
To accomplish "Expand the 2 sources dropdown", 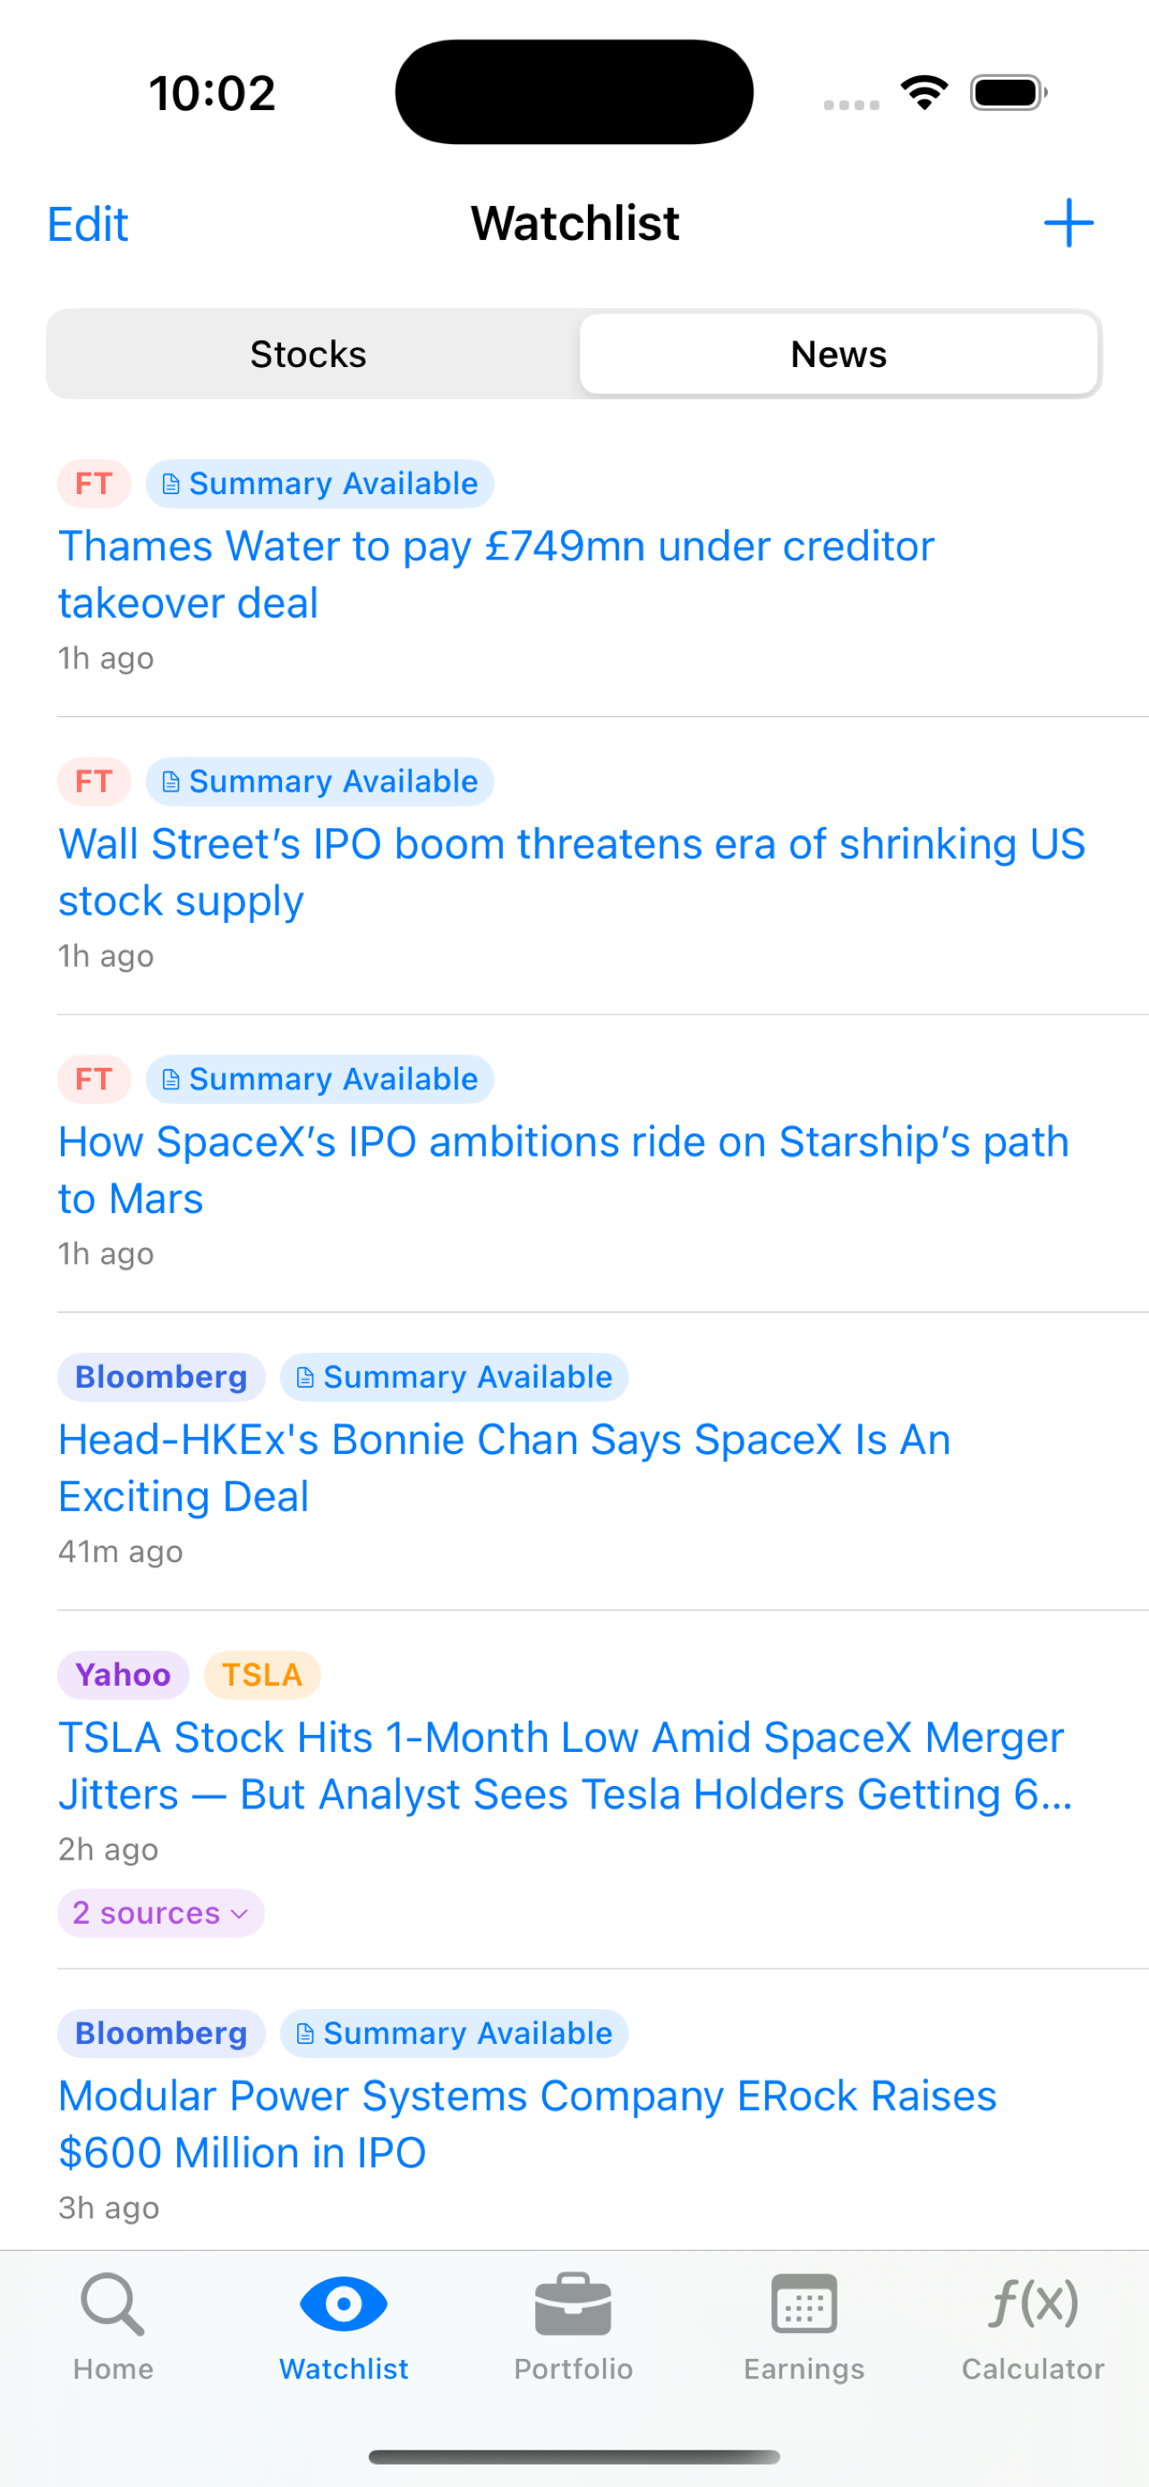I will click(161, 1912).
